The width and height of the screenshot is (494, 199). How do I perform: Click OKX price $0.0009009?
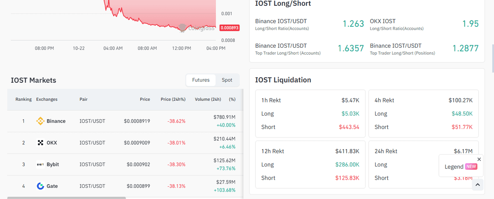tap(137, 143)
